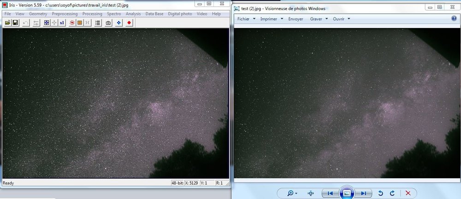This screenshot has width=461, height=199.
Task: Click Envoyer in photo viewer toolbar
Action: click(x=296, y=19)
